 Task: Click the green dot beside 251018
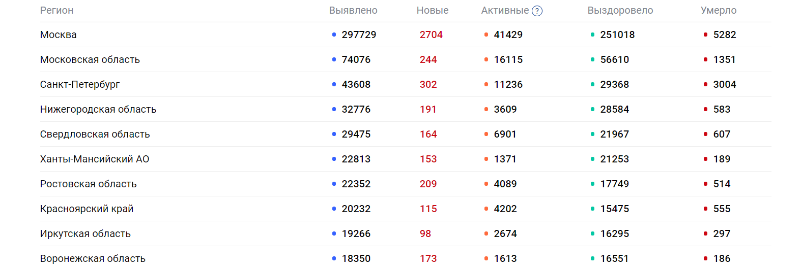click(592, 35)
